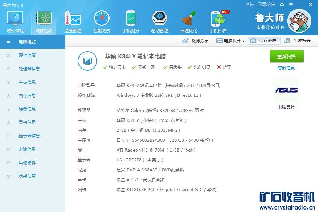The width and height of the screenshot is (318, 212).
Task: Open 温度管理 temperature management icon
Action: 72,22
